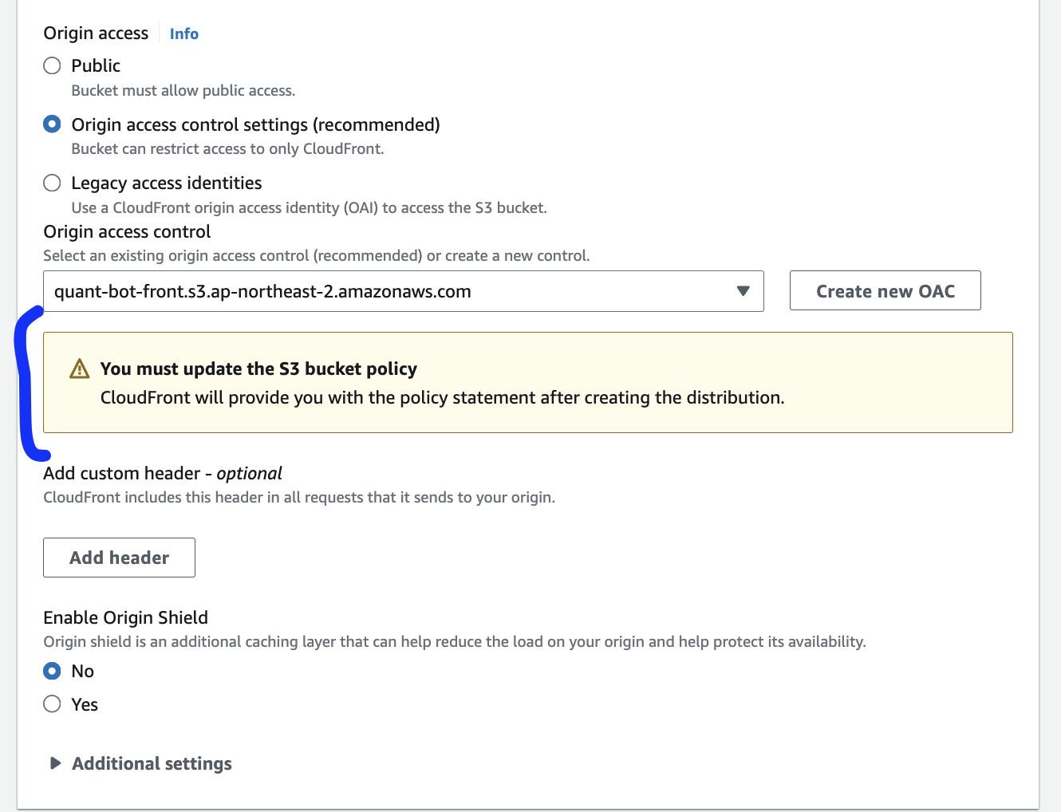This screenshot has height=812, width=1061.
Task: Choose the Legacy access identities option
Action: tap(52, 183)
